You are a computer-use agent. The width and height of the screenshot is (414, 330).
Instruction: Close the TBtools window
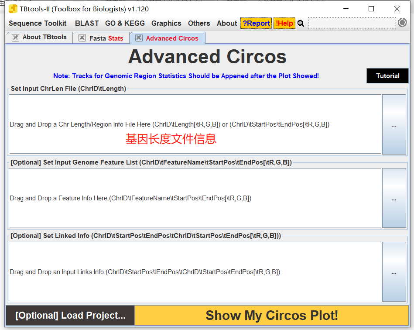pyautogui.click(x=397, y=9)
